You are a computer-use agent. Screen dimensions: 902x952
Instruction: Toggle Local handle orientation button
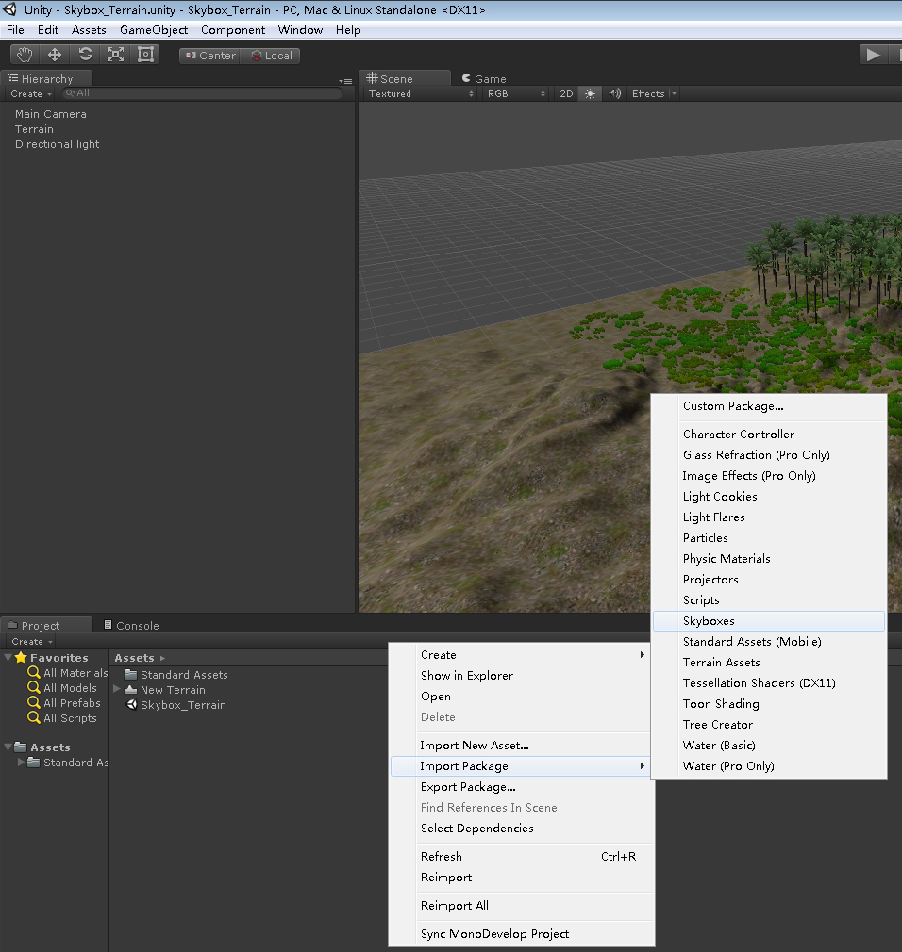[272, 56]
